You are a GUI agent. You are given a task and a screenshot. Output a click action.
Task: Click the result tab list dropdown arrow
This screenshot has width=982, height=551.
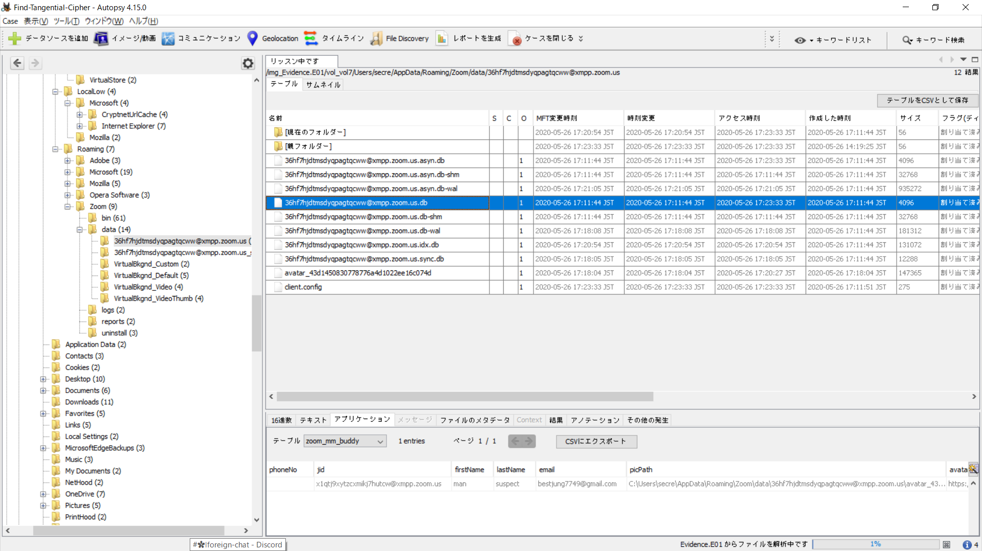(x=963, y=60)
